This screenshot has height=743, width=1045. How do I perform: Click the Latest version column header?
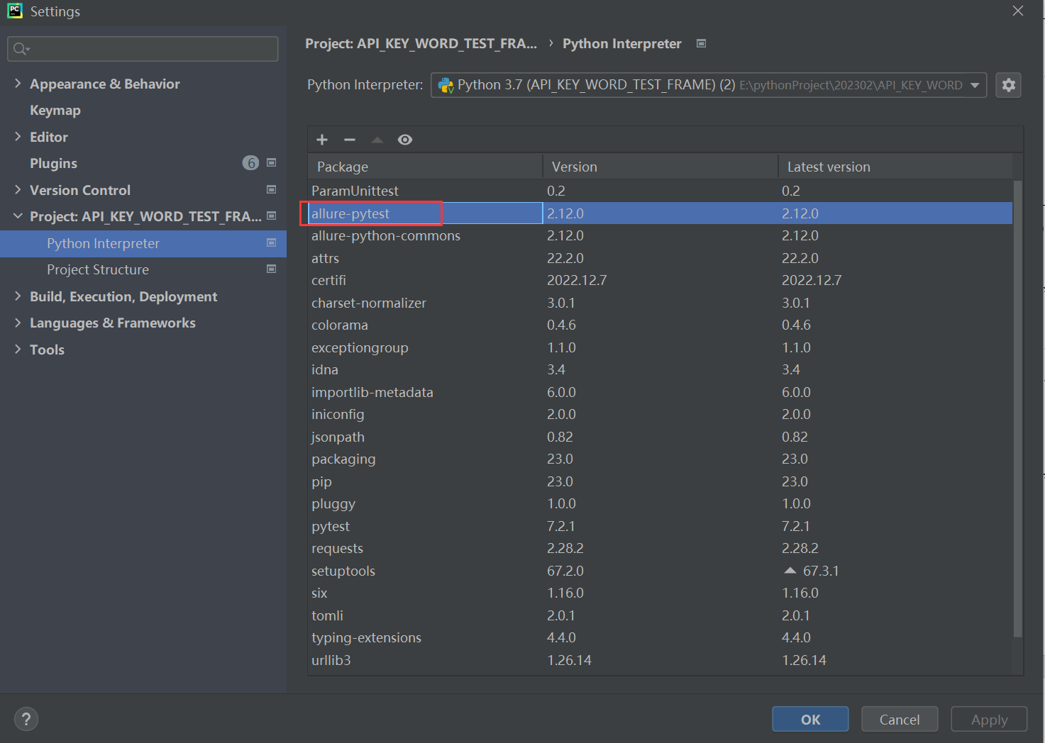[895, 167]
